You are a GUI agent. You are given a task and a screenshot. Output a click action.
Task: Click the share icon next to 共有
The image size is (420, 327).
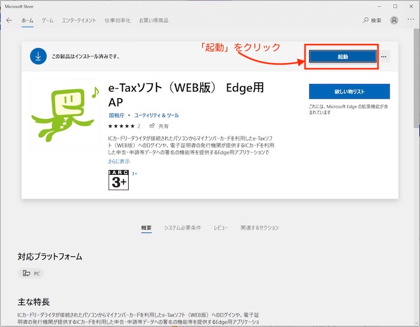(x=152, y=125)
